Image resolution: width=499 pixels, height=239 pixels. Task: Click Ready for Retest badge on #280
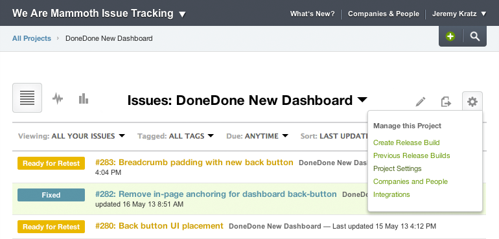pos(51,227)
